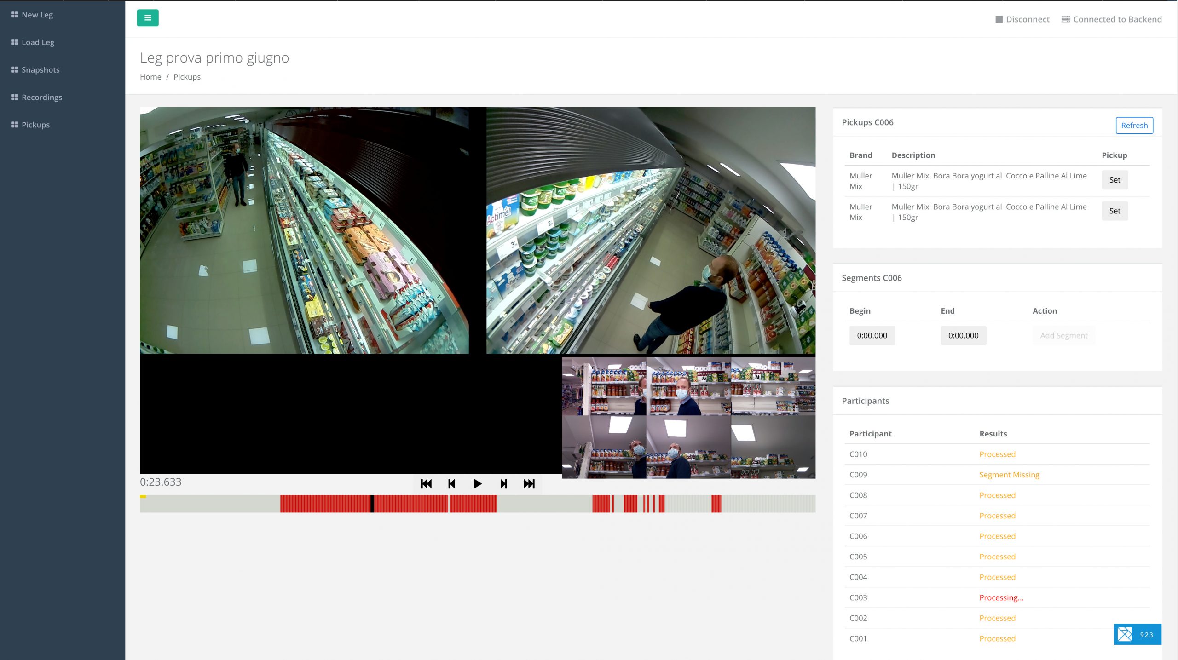Click the segment Begin time field
The height and width of the screenshot is (660, 1178).
tap(872, 336)
